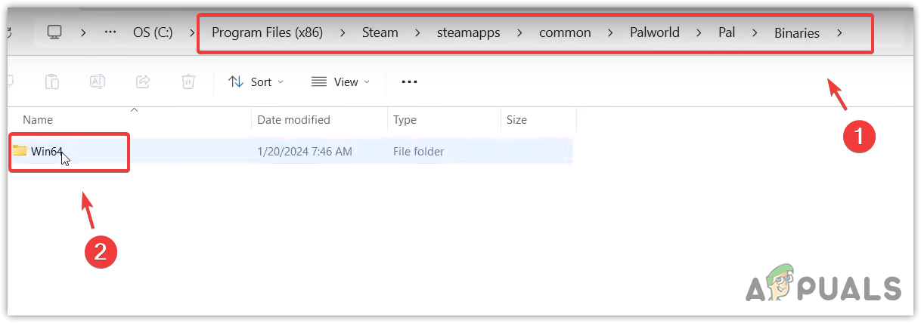The height and width of the screenshot is (323, 921).
Task: Click the This PC monitor icon
Action: [54, 32]
